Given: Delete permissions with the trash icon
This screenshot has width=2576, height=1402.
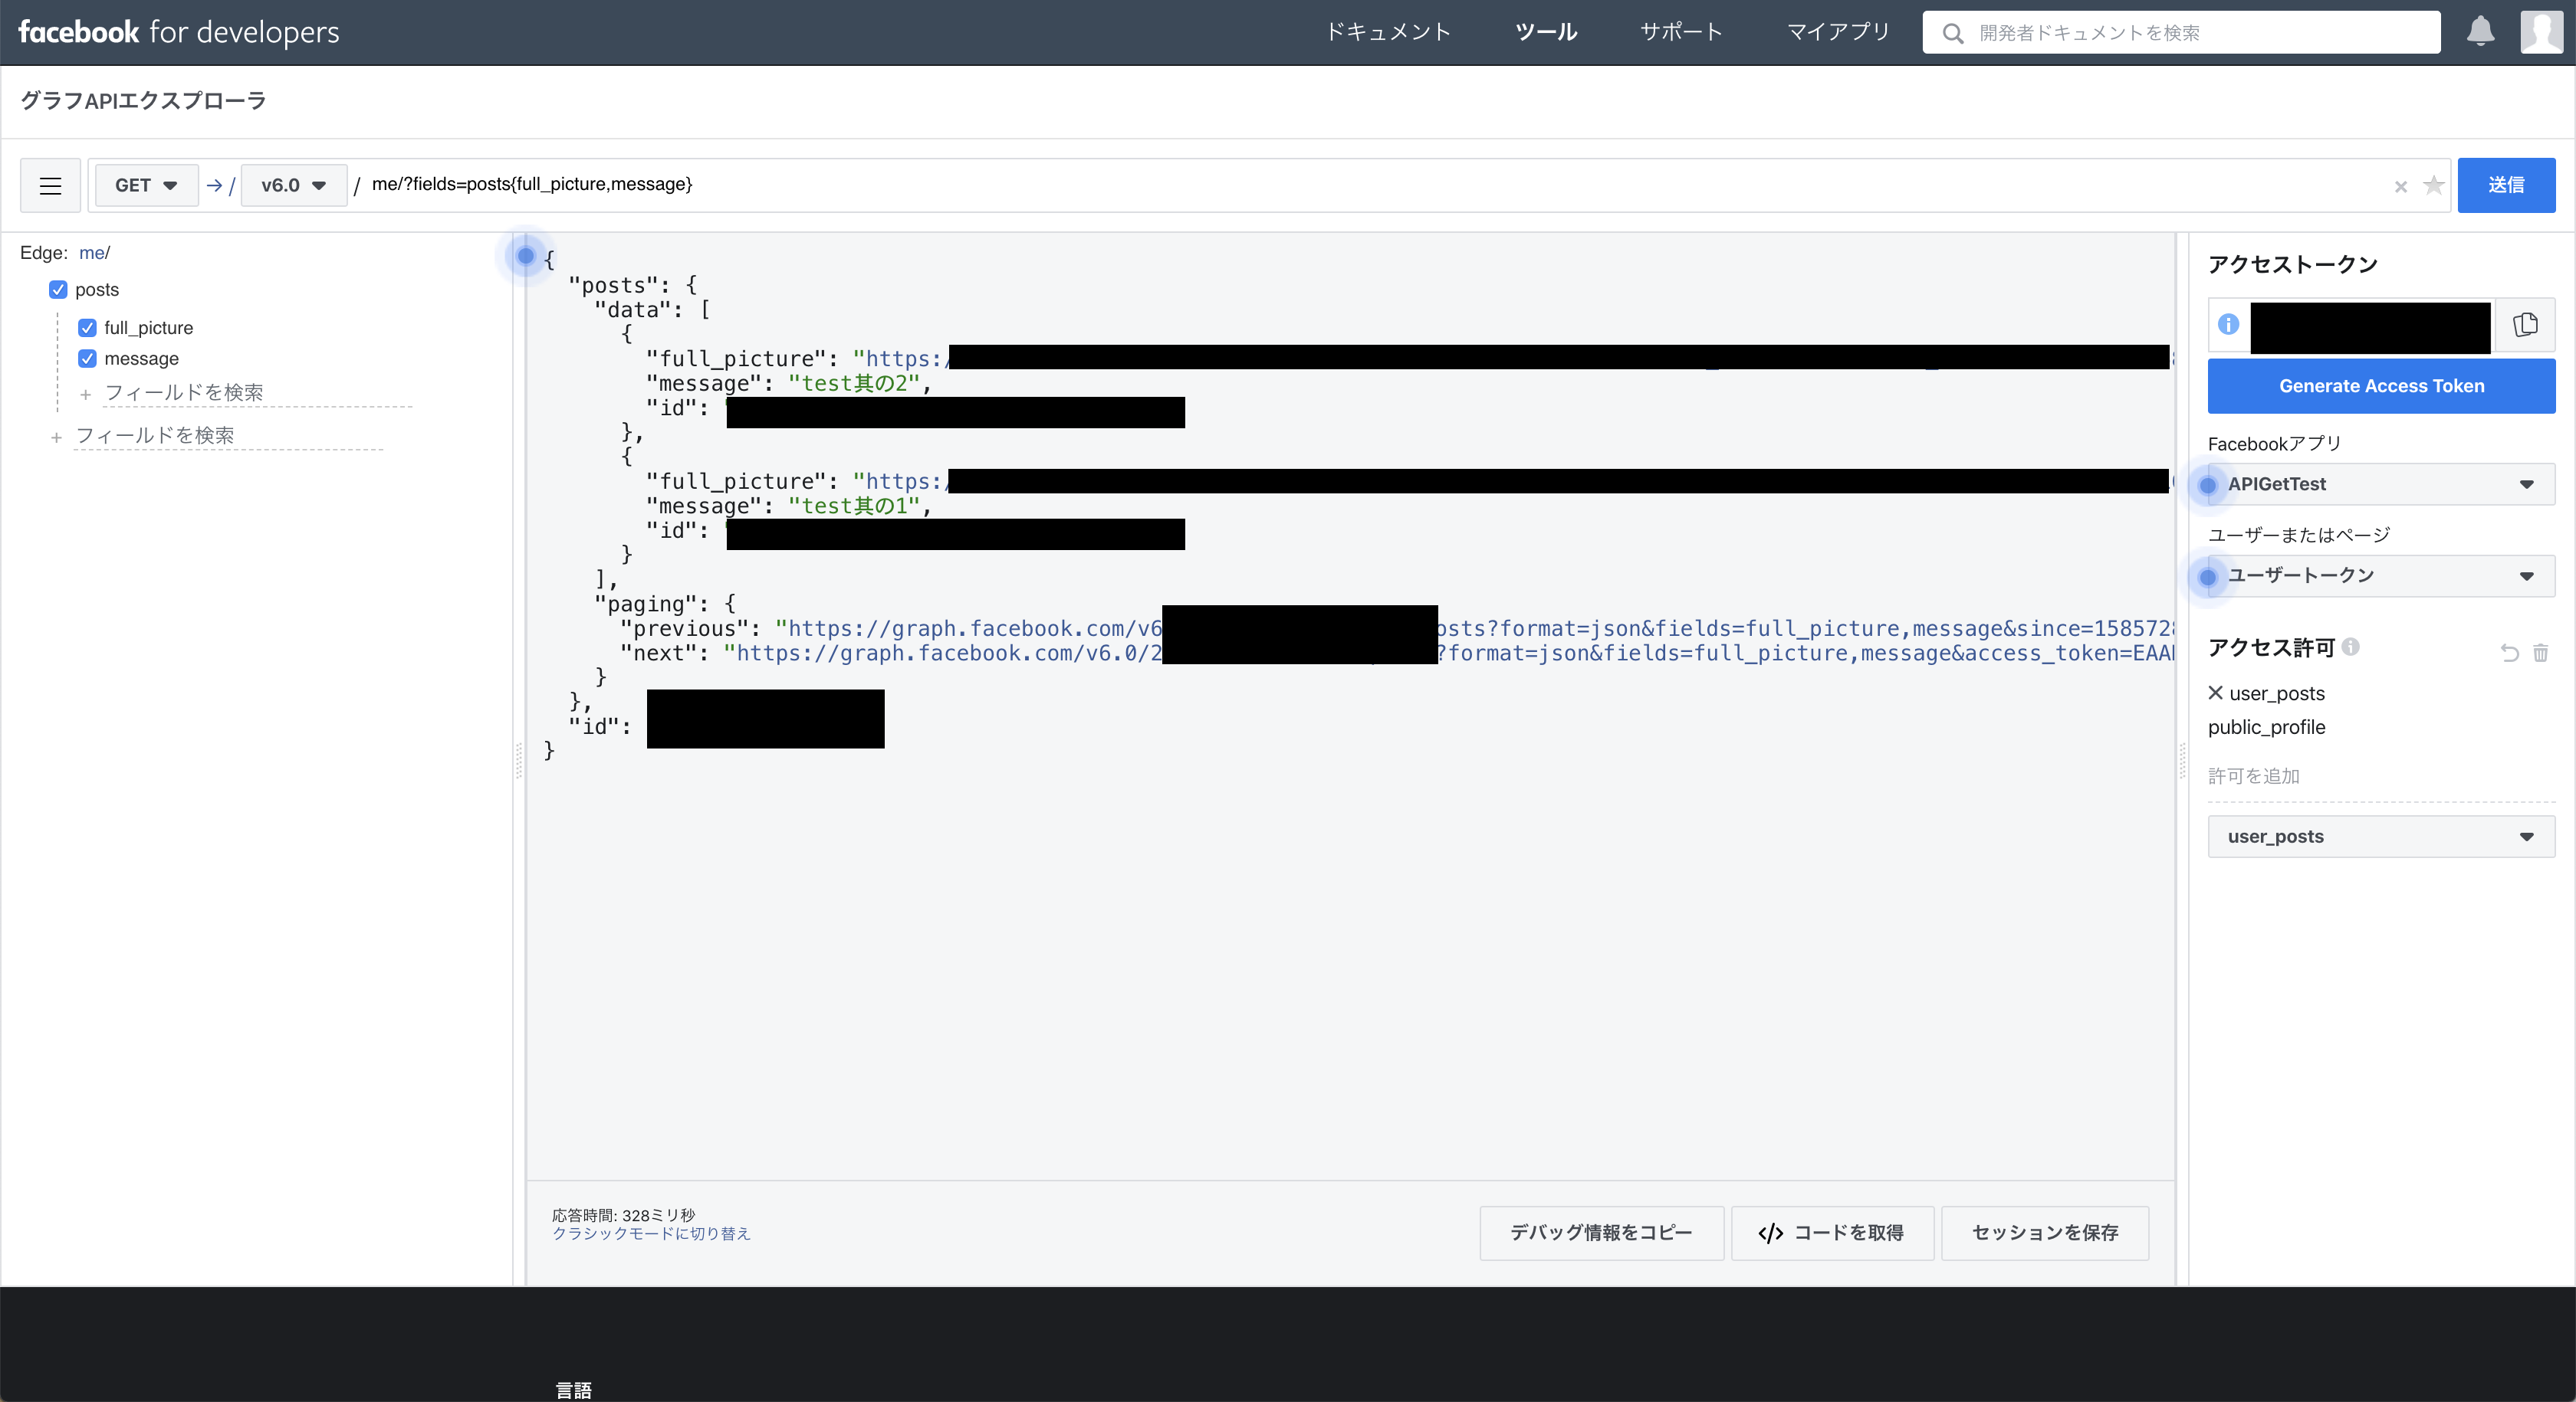Looking at the screenshot, I should (x=2541, y=654).
